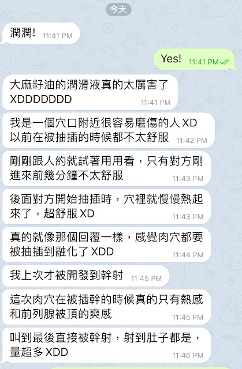242x369 pixels.
Task: Tap the message starting with 剛剛跟人約
Action: tap(106, 168)
